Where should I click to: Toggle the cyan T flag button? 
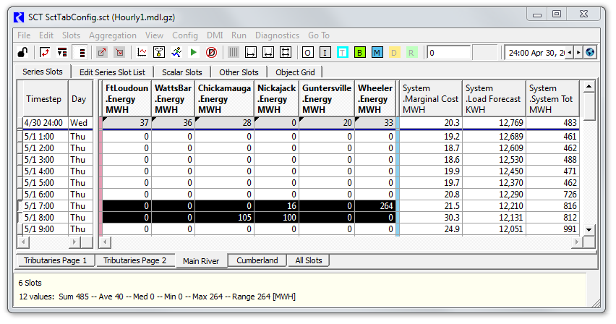click(343, 52)
